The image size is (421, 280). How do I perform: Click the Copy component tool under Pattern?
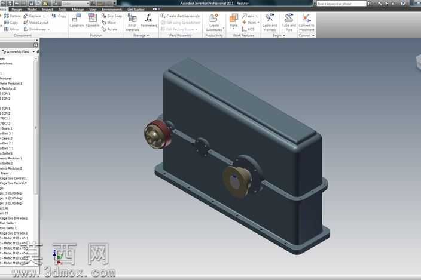11,23
